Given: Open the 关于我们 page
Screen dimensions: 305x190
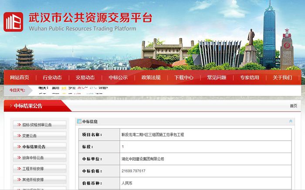Looking at the screenshot, I should tap(282, 78).
